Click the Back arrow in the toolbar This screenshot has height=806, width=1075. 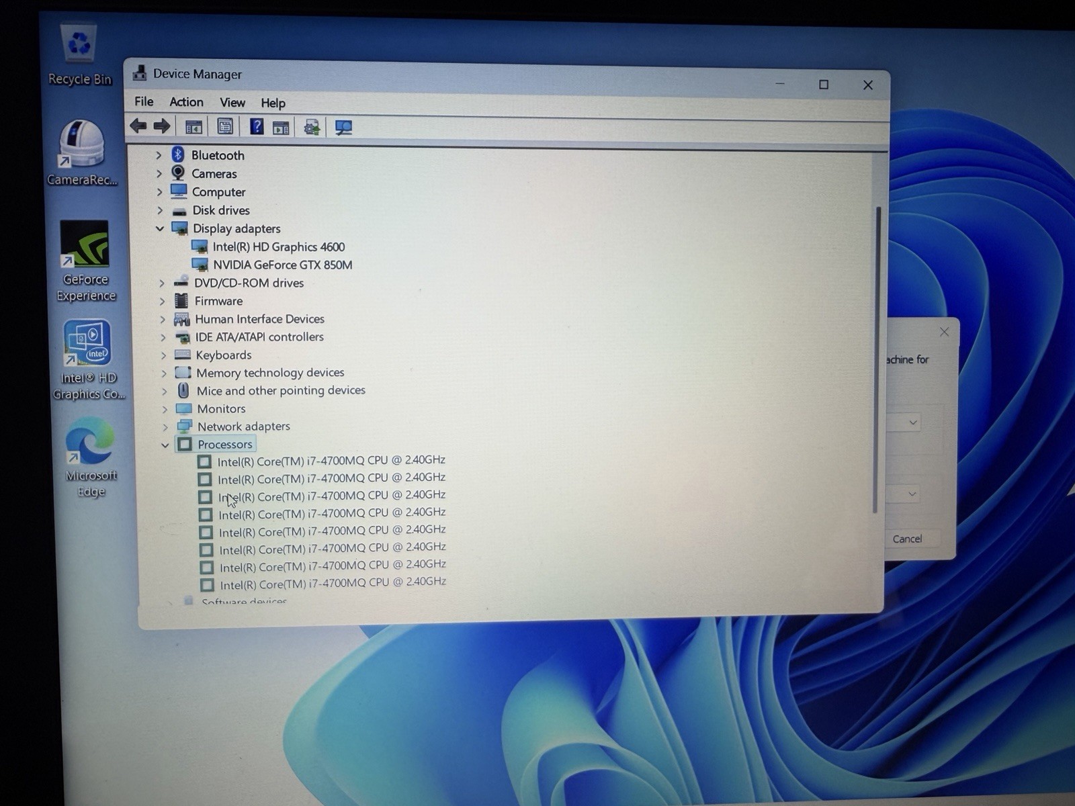(138, 126)
